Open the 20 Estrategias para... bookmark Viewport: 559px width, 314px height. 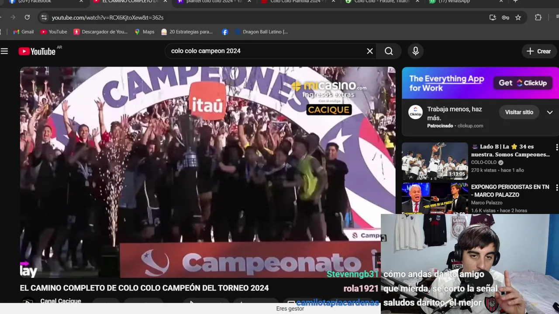(x=187, y=32)
